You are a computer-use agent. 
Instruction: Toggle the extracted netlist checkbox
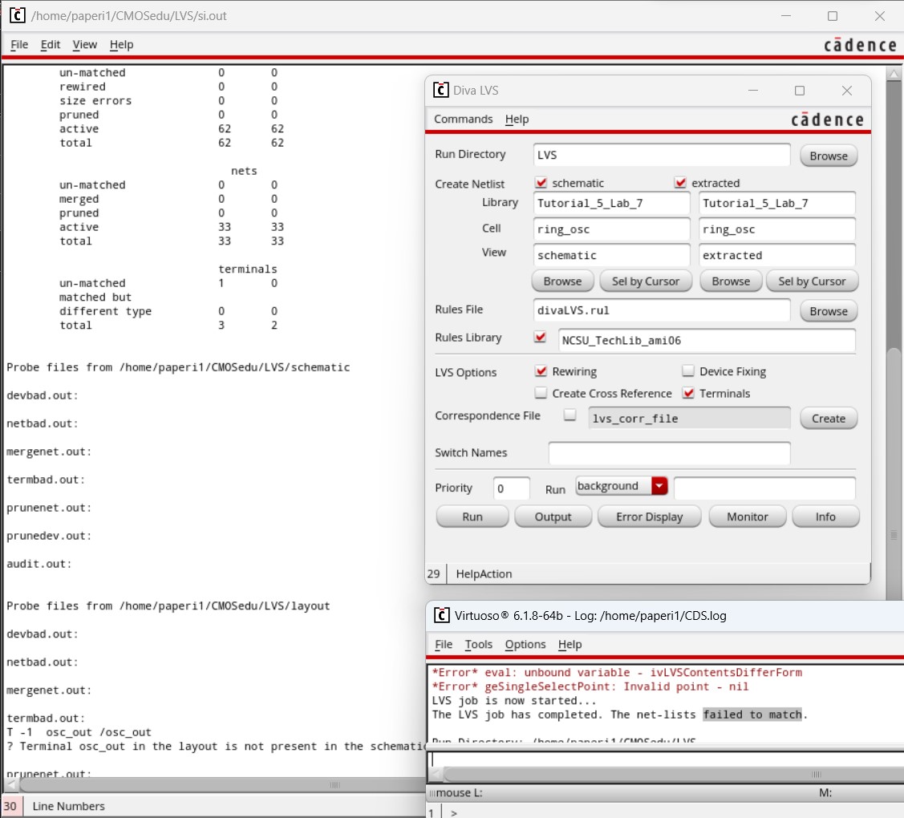click(681, 183)
